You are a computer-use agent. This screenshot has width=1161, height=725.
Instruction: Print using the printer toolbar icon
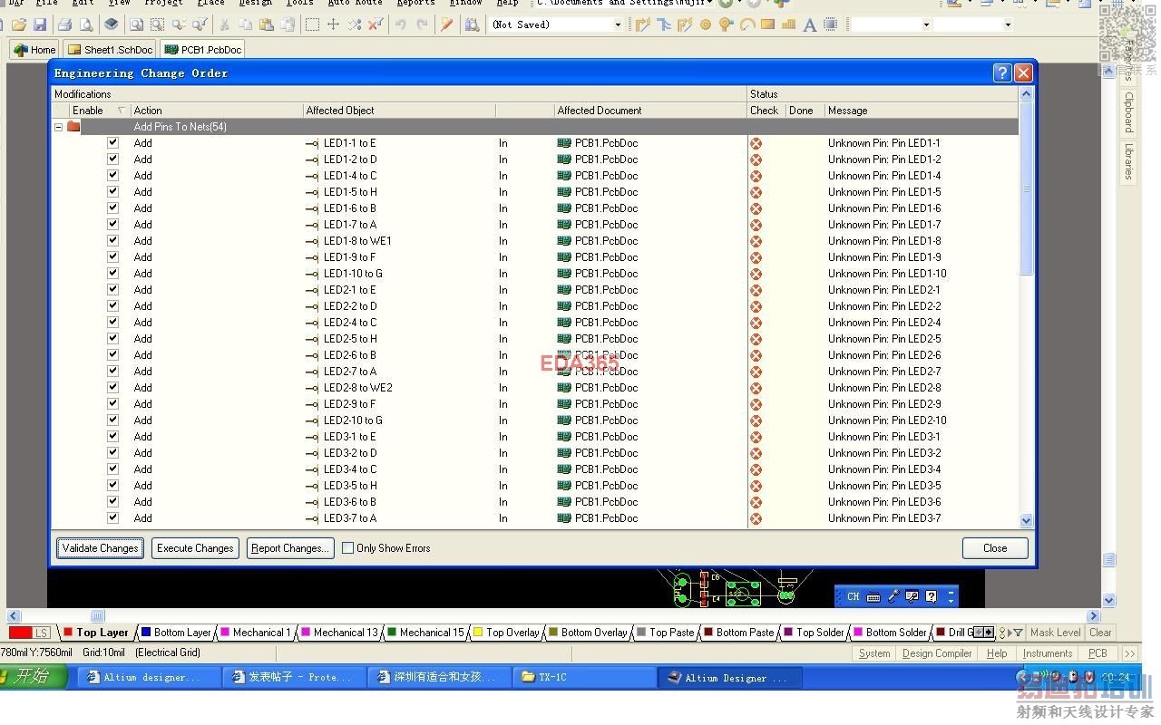click(65, 24)
